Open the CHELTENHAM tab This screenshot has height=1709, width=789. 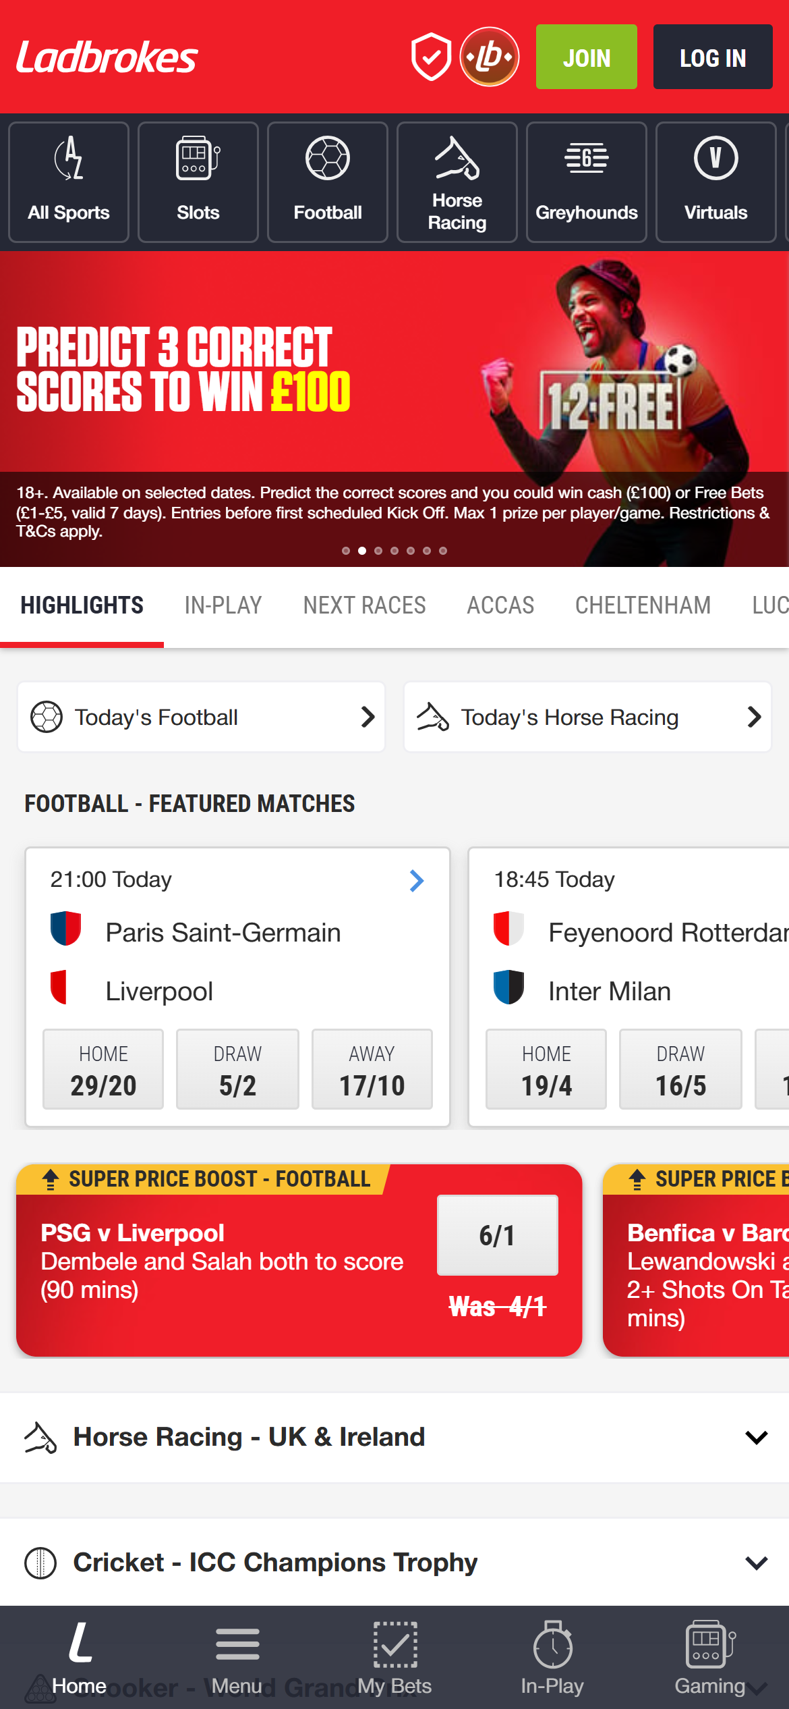pyautogui.click(x=643, y=605)
